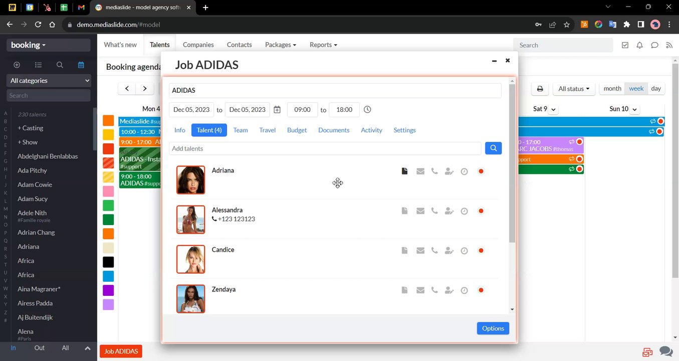Viewport: 679px width, 361px height.
Task: Email Adriana via envelope icon
Action: [420, 171]
